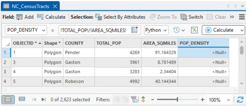Viewport: 246px width, 106px height.
Task: Select all rows using table corner triangle
Action: (6, 43)
